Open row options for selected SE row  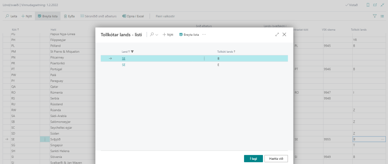[204, 58]
